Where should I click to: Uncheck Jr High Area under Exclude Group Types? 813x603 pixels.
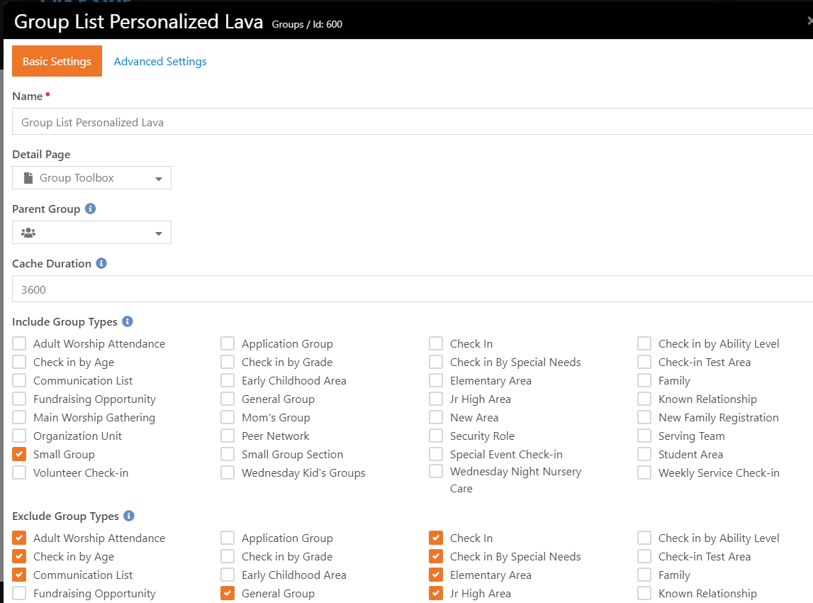436,593
